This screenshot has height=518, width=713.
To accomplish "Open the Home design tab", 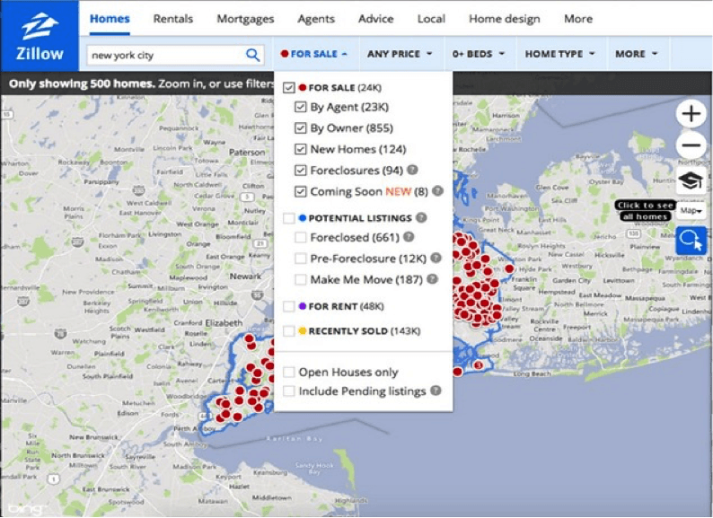I will pyautogui.click(x=505, y=19).
